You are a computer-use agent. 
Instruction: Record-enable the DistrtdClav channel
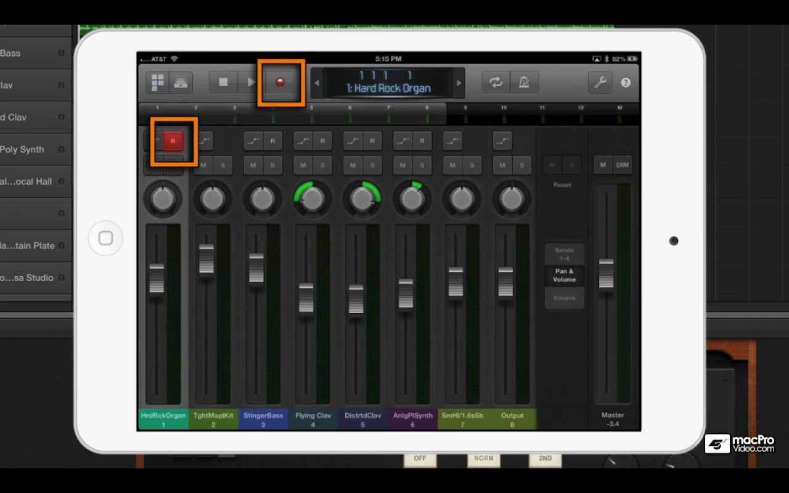(x=372, y=141)
